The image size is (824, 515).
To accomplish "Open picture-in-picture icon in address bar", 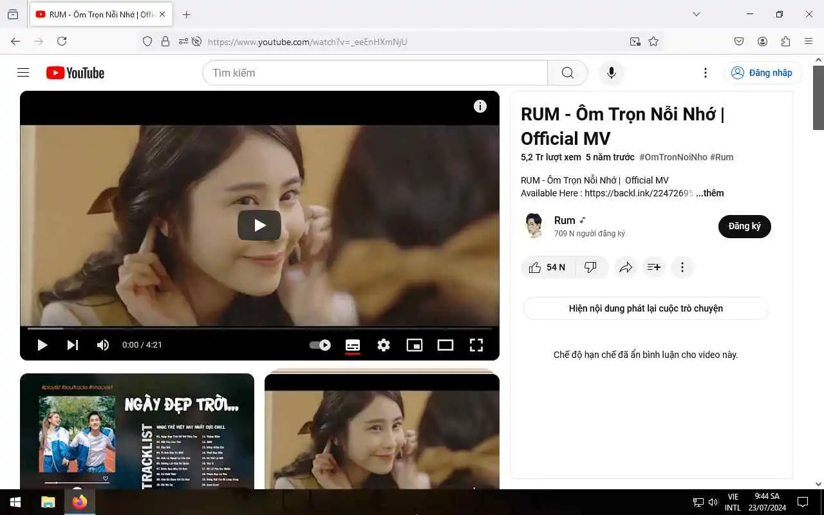I will pos(635,41).
